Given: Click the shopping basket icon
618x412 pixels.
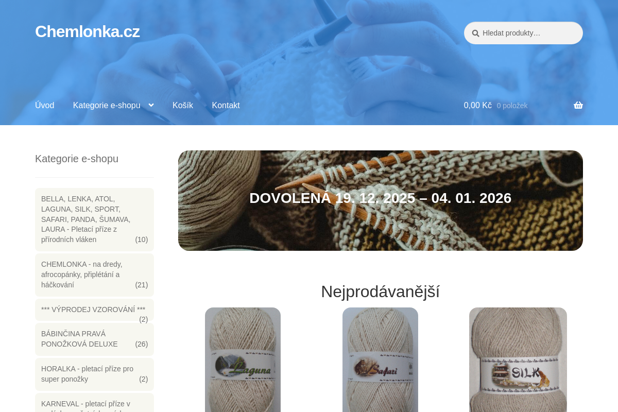Looking at the screenshot, I should pyautogui.click(x=578, y=105).
